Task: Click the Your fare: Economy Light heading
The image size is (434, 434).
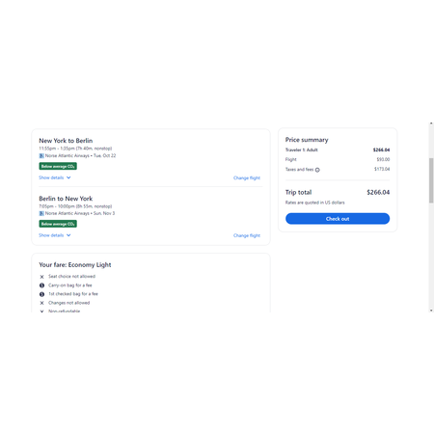Action: click(x=75, y=265)
